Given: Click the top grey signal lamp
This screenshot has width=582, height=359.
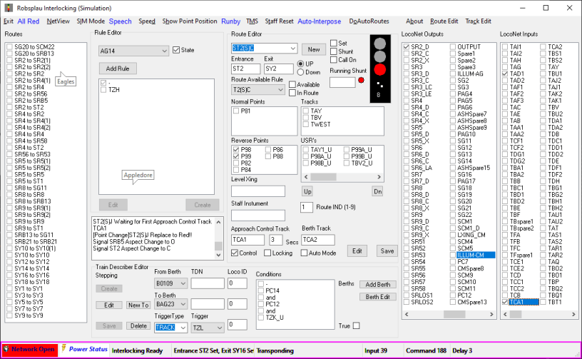Looking at the screenshot, I should 381,44.
